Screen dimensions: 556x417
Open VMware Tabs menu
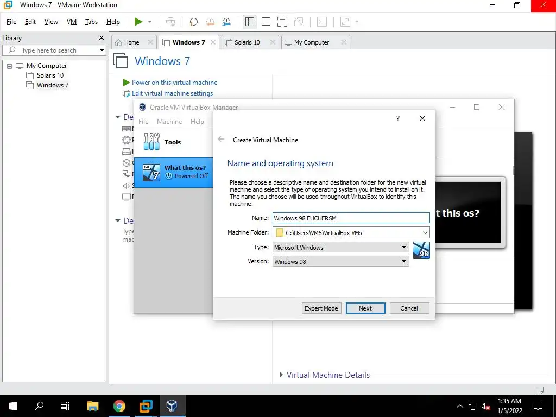coord(91,22)
